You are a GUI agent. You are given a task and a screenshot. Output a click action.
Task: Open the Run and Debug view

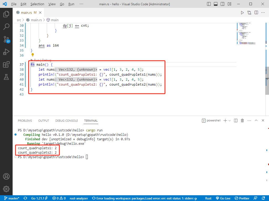tap(6, 52)
